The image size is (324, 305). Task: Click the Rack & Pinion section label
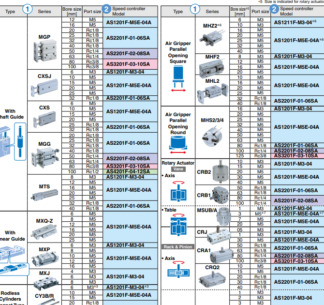point(177,247)
